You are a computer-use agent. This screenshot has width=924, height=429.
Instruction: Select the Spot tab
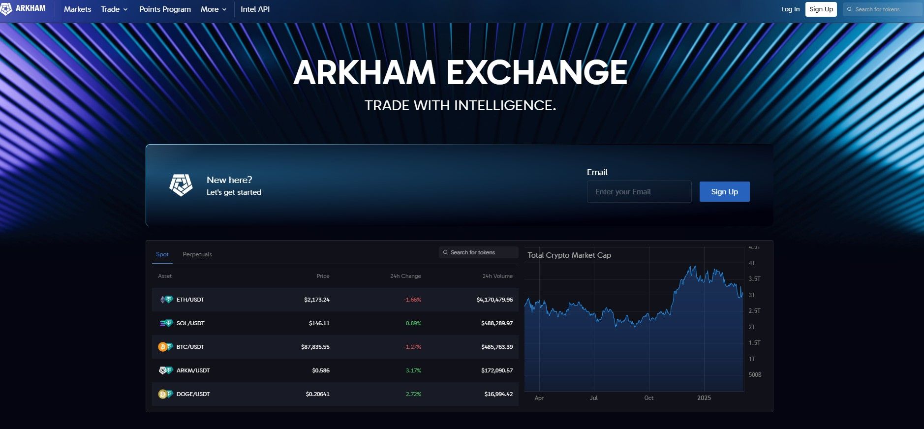pos(162,254)
